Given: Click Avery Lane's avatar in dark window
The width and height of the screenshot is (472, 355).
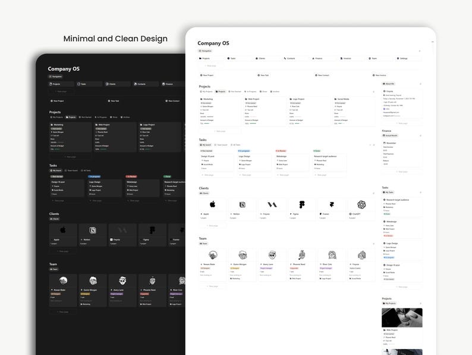Looking at the screenshot, I should point(122,281).
